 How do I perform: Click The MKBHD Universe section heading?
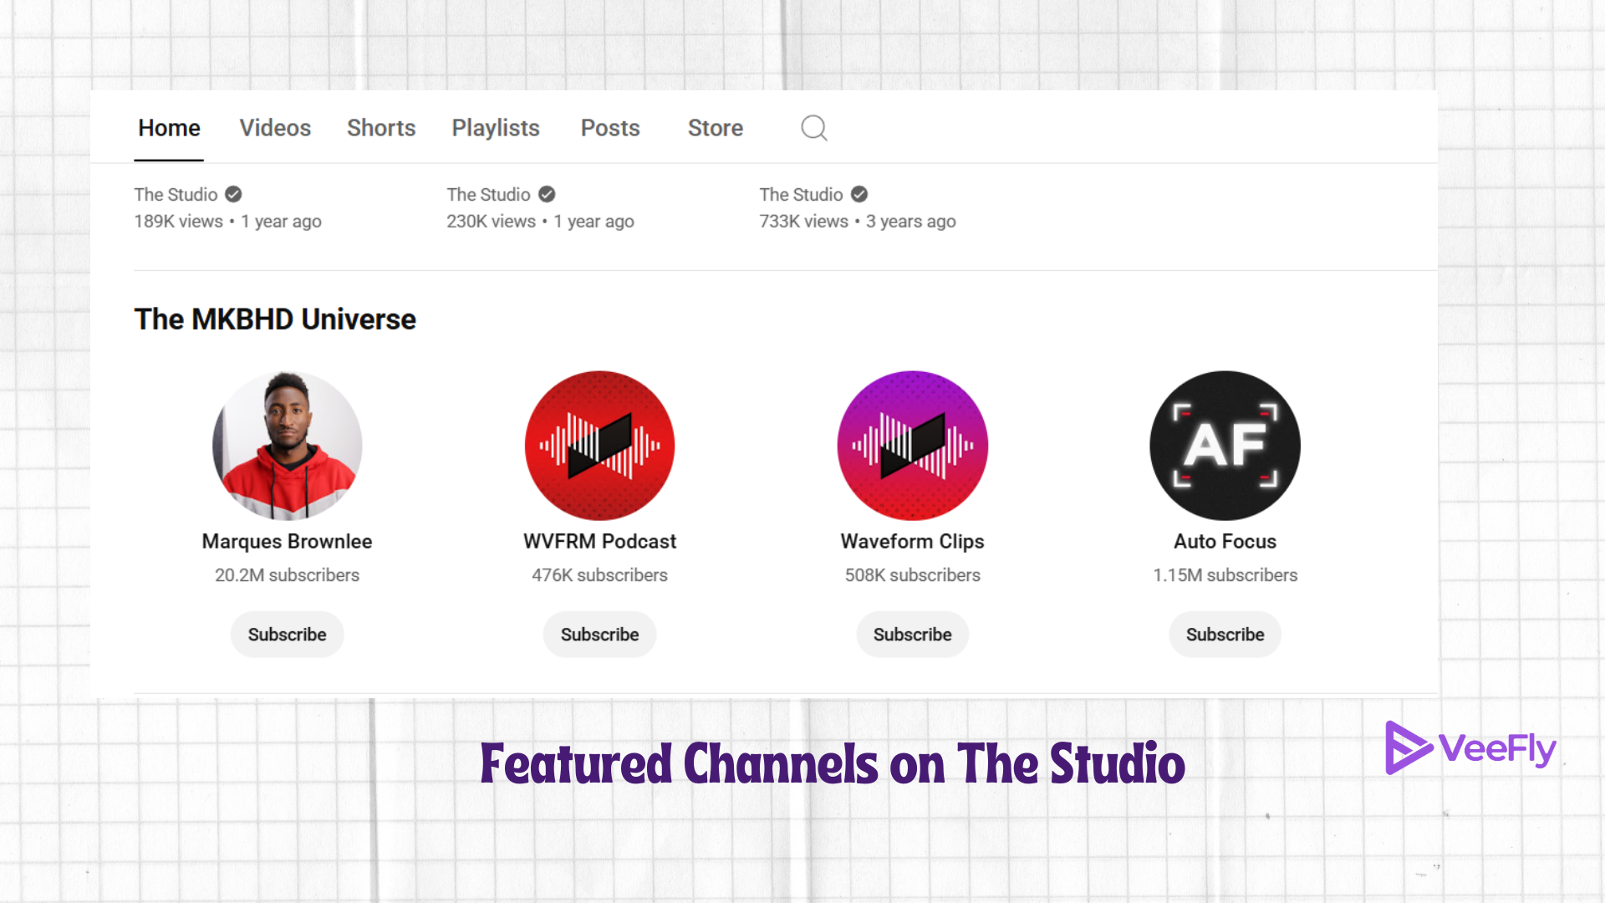tap(275, 319)
